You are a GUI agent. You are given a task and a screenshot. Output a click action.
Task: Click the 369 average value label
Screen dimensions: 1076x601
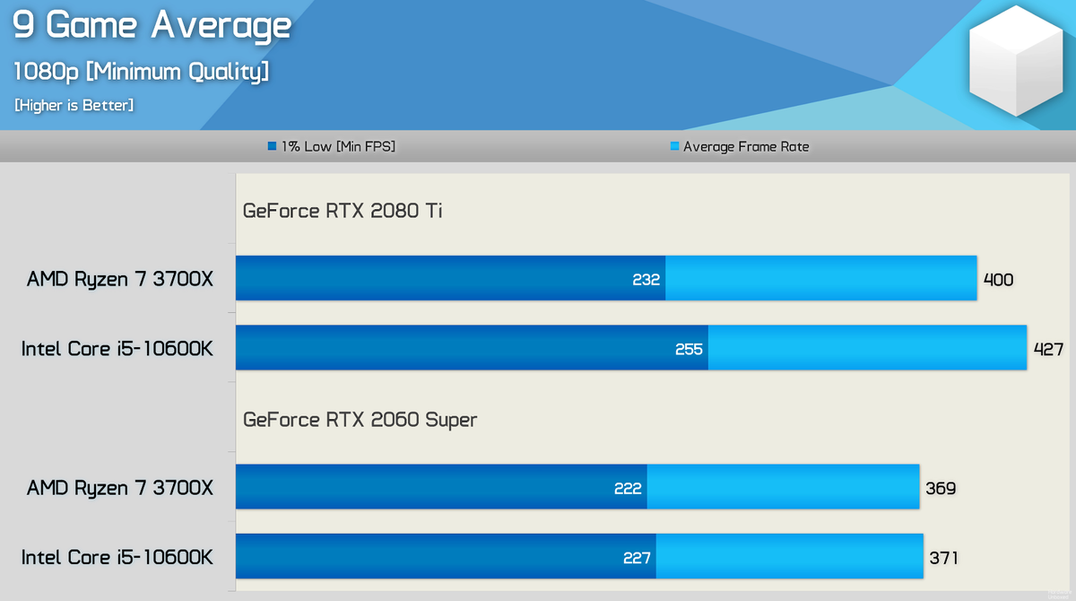(x=941, y=488)
